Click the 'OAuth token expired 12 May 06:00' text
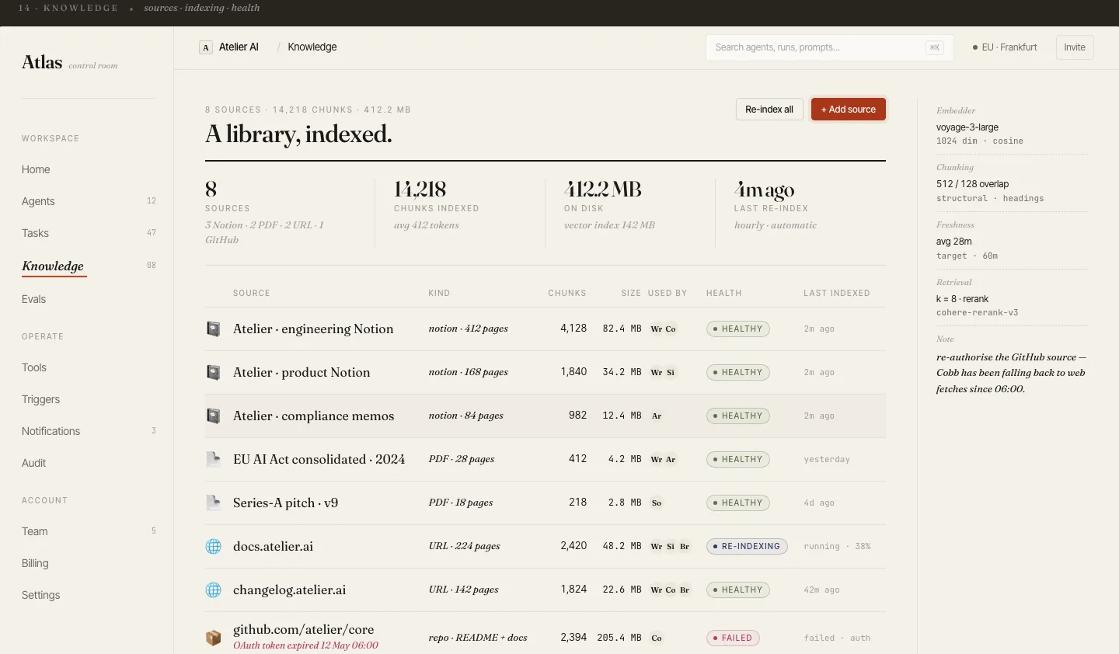 pyautogui.click(x=305, y=645)
